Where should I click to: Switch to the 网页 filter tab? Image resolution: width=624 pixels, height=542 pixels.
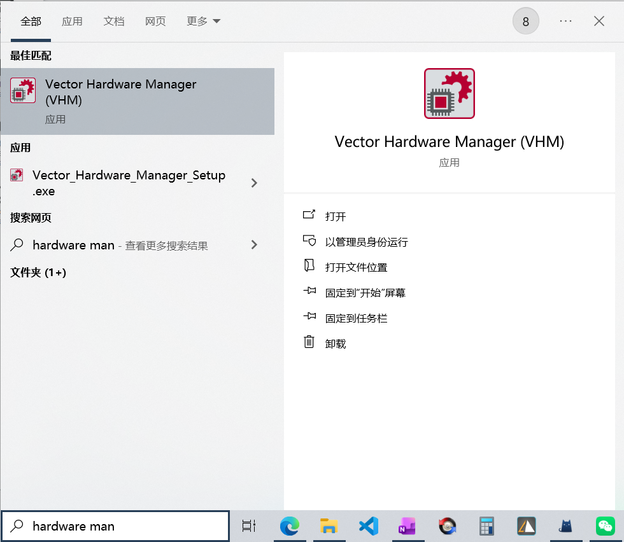155,21
